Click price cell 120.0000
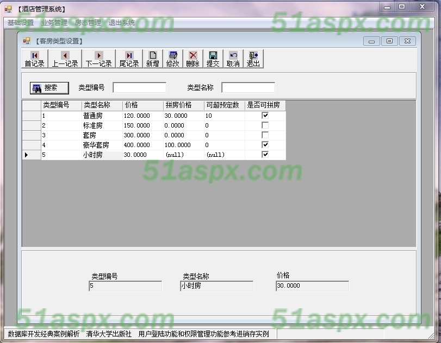 tap(143, 116)
